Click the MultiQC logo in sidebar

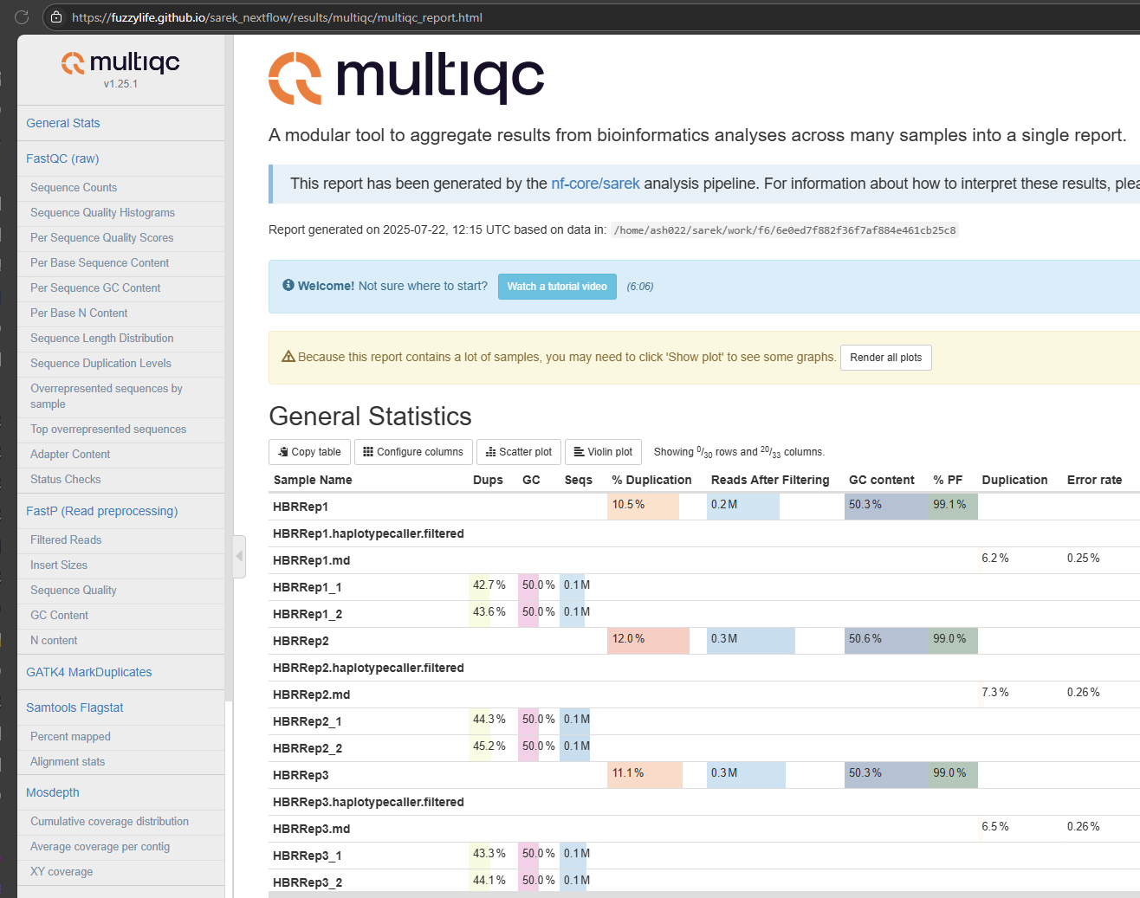pos(120,62)
